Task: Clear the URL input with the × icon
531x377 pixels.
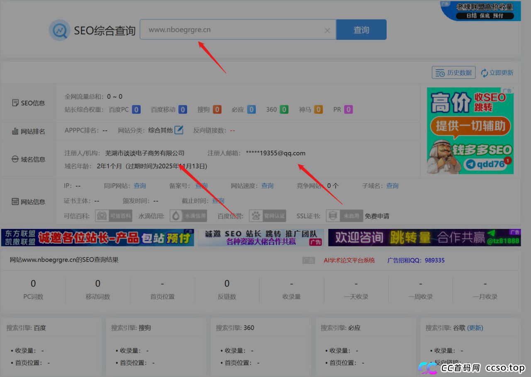Action: click(x=327, y=30)
